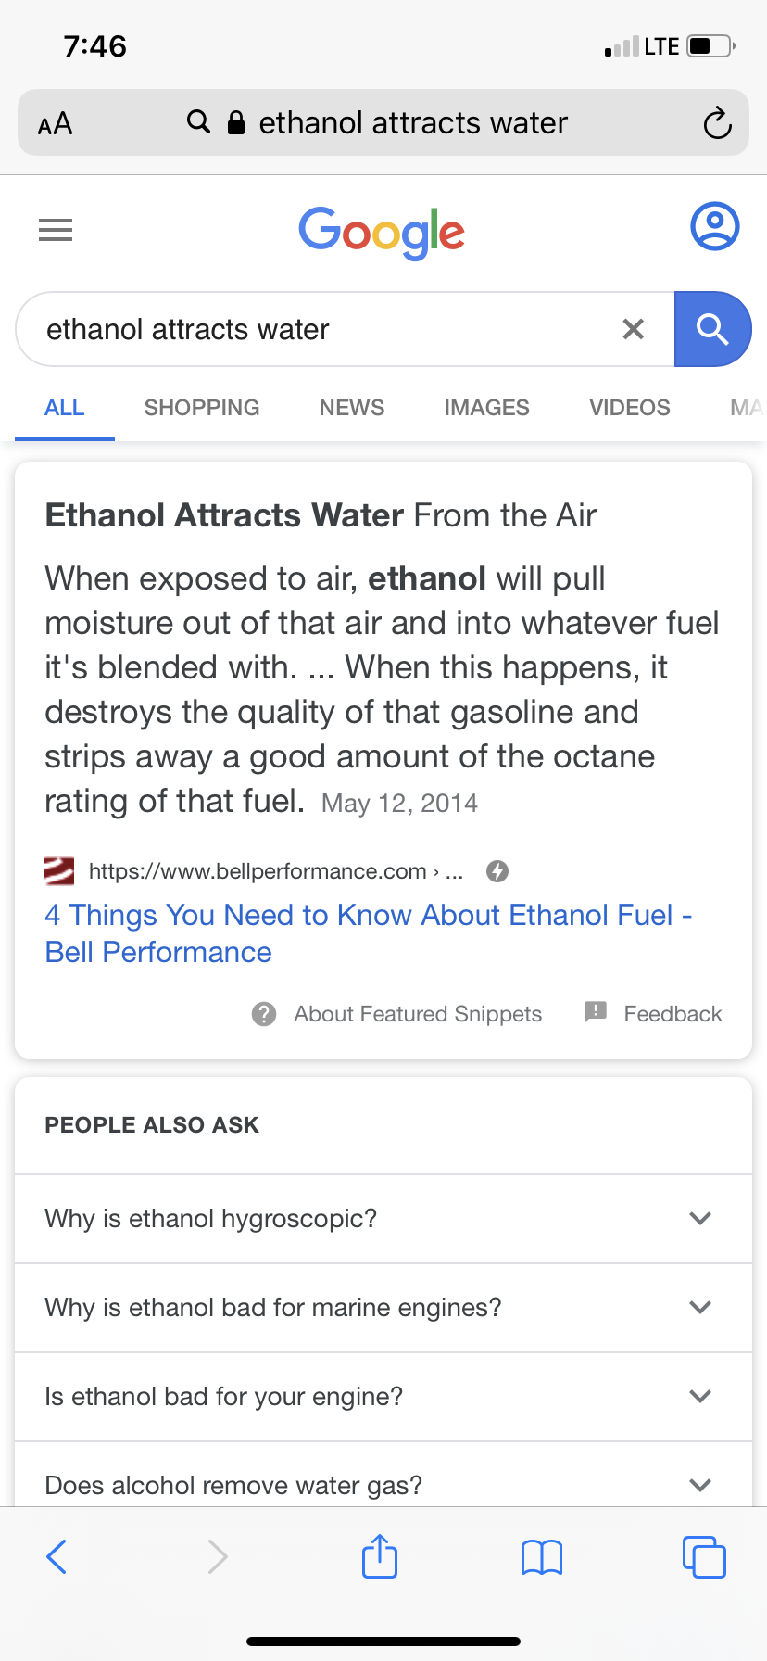Go back to previous page

tap(57, 1556)
